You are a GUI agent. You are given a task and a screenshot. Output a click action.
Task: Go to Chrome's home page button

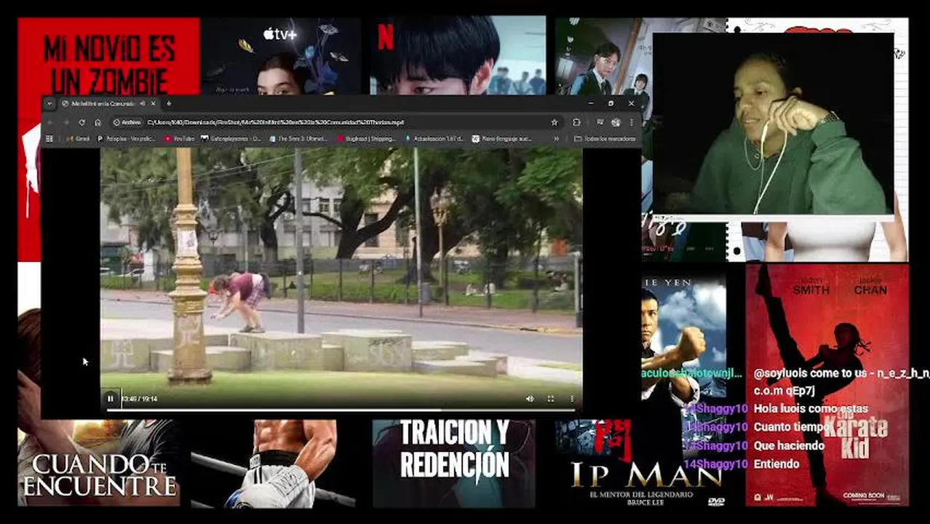click(98, 122)
